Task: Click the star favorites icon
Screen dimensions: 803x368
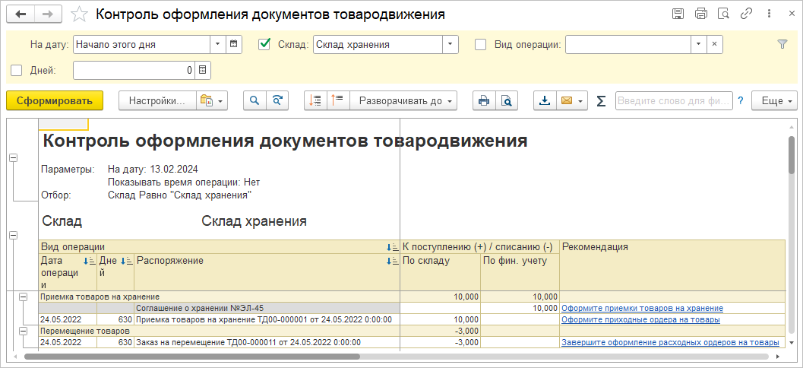Action: [x=78, y=14]
